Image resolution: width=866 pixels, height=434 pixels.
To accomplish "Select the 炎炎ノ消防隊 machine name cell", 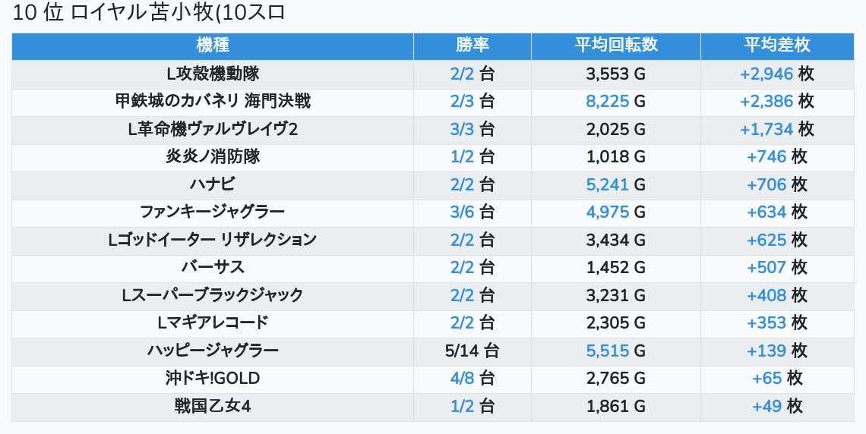I will (x=213, y=156).
